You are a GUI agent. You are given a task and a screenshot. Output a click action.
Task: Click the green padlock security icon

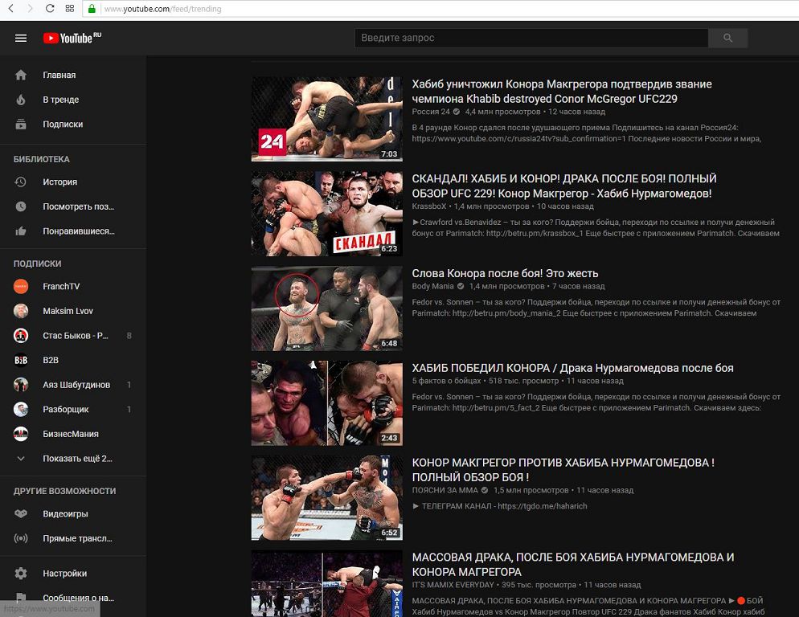(92, 9)
